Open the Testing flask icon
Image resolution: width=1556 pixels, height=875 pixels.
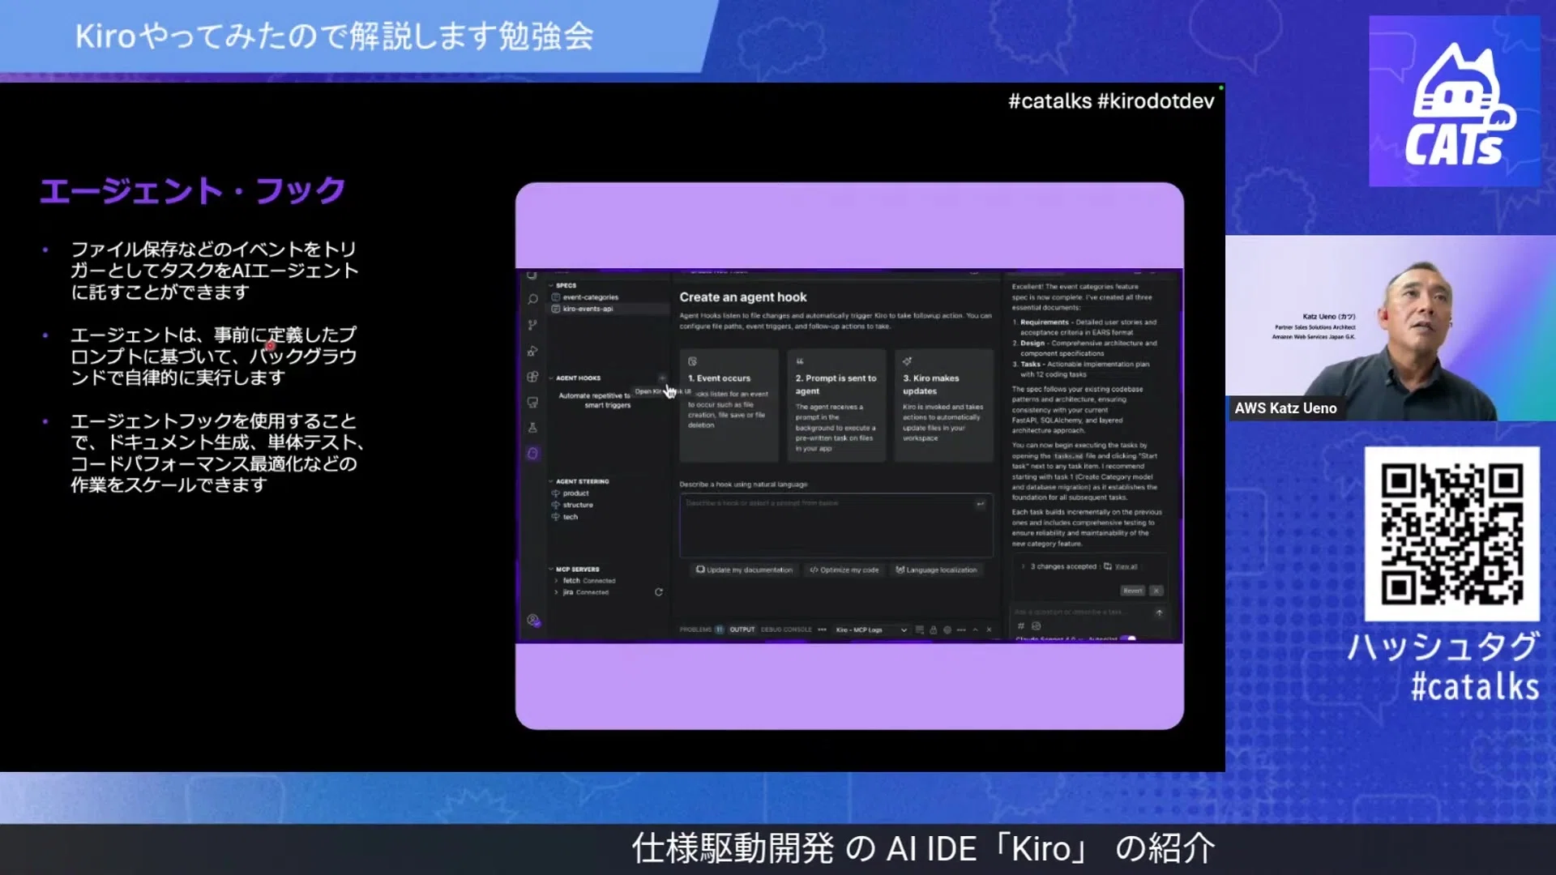[x=532, y=428]
